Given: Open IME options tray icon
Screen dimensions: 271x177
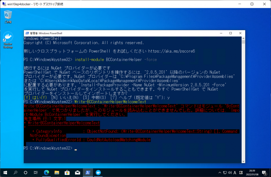Looking at the screenshot, I should point(241,173).
